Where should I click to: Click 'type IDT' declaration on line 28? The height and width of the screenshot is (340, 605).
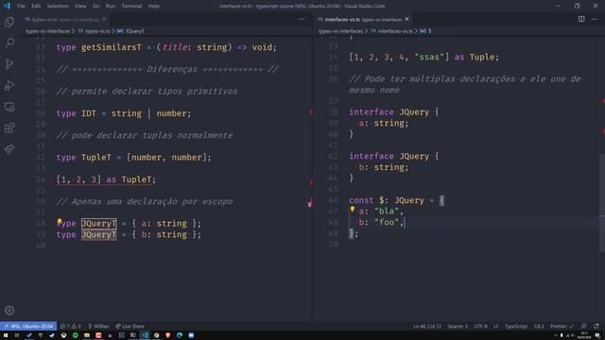(76, 113)
